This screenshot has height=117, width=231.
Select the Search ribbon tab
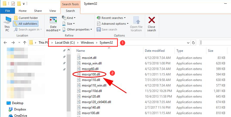(70, 11)
